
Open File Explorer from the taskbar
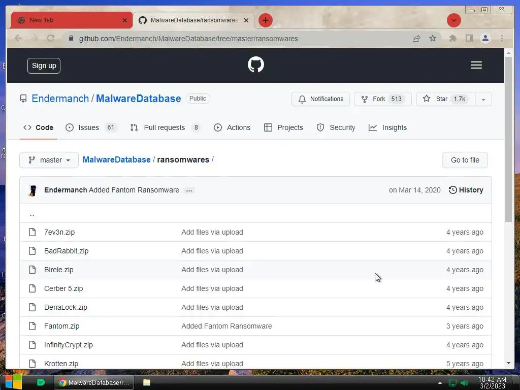coord(147,382)
